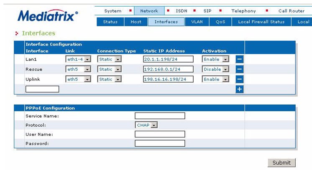Image resolution: width=312 pixels, height=170 pixels.
Task: Click the Connection Type column header
Action: point(116,51)
